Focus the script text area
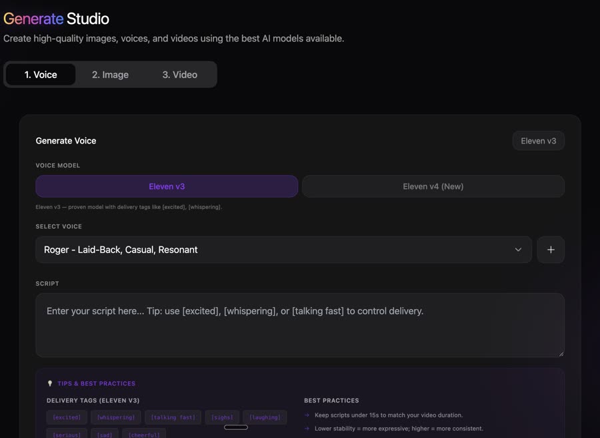Viewport: 600px width, 438px height. point(300,325)
